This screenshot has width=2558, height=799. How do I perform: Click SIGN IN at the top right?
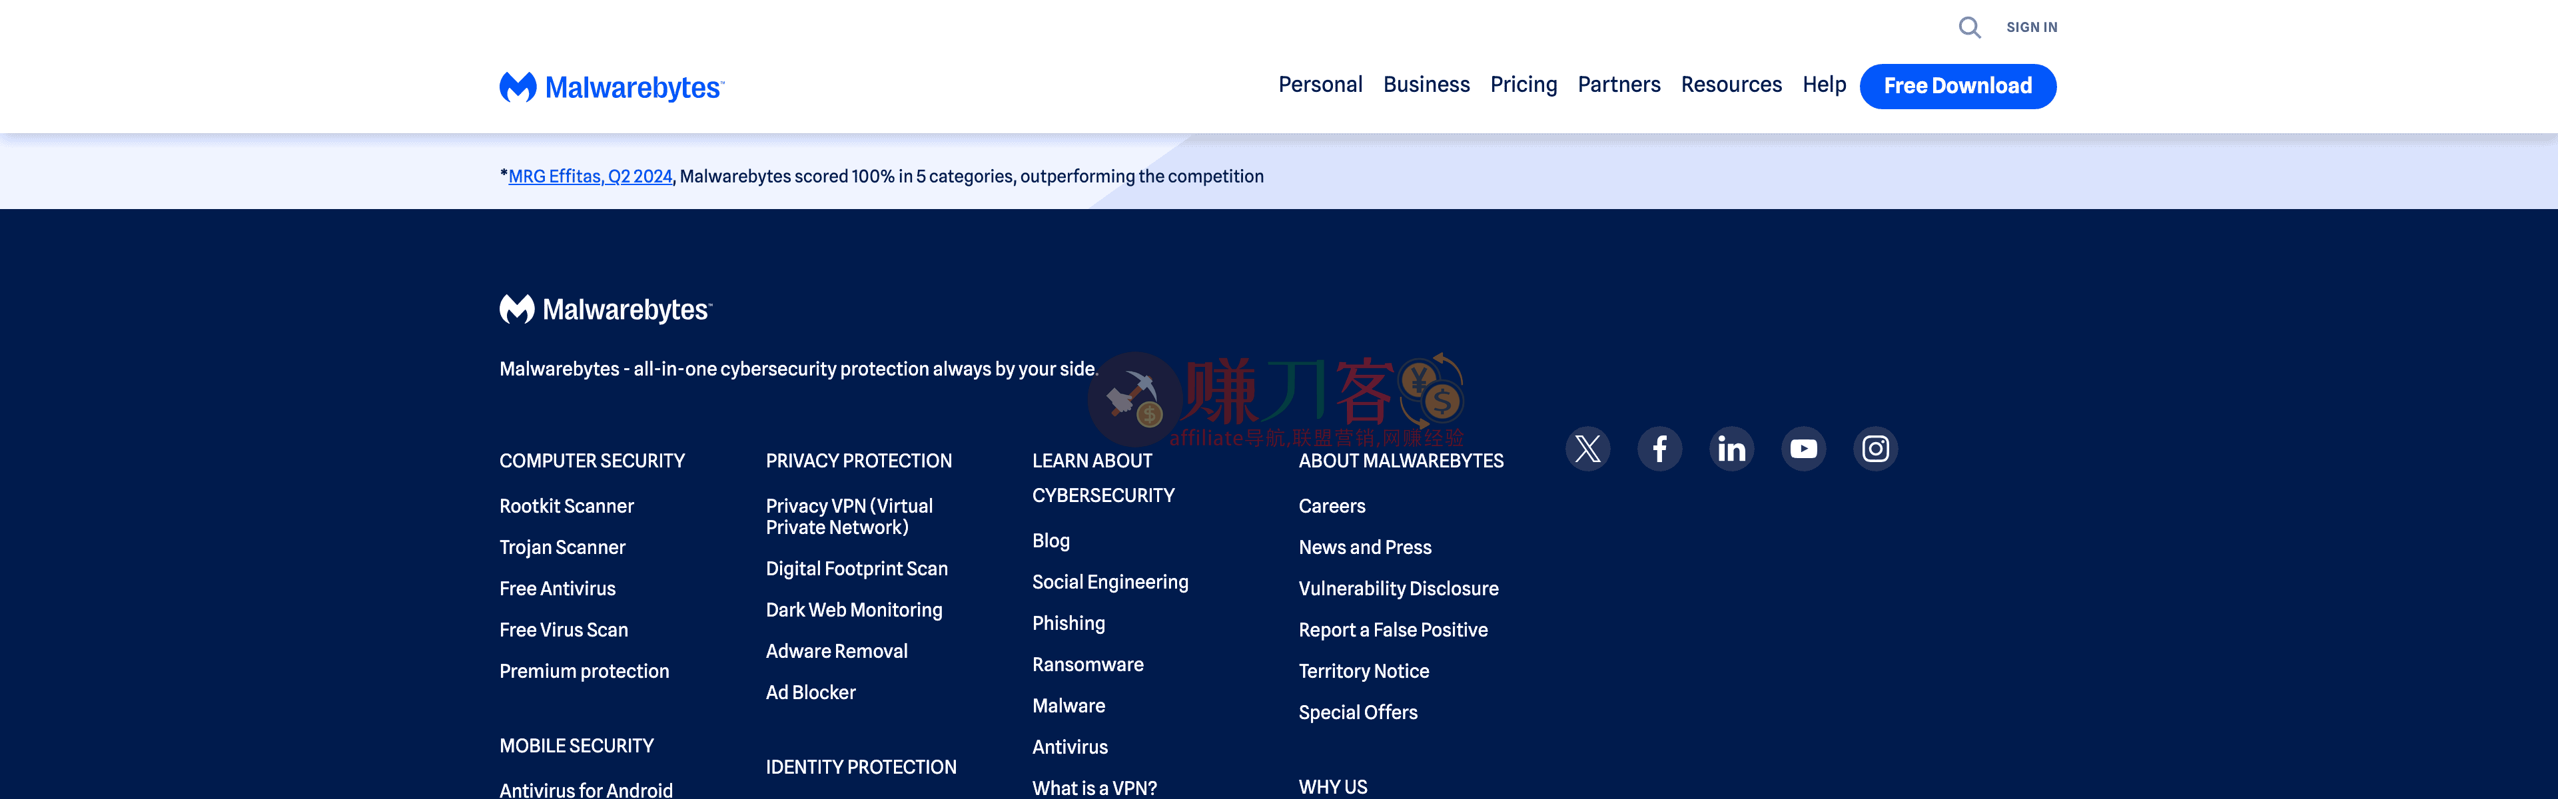[2030, 27]
